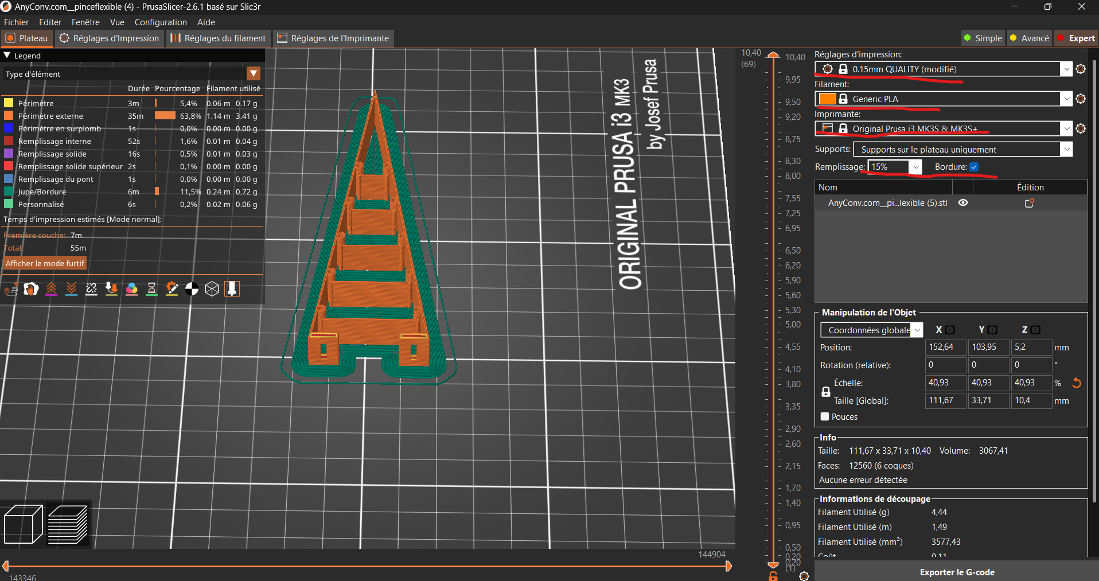1099x581 pixels.
Task: Select Expert mode
Action: pyautogui.click(x=1076, y=38)
